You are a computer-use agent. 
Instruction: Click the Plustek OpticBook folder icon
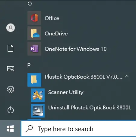pyautogui.click(x=34, y=80)
